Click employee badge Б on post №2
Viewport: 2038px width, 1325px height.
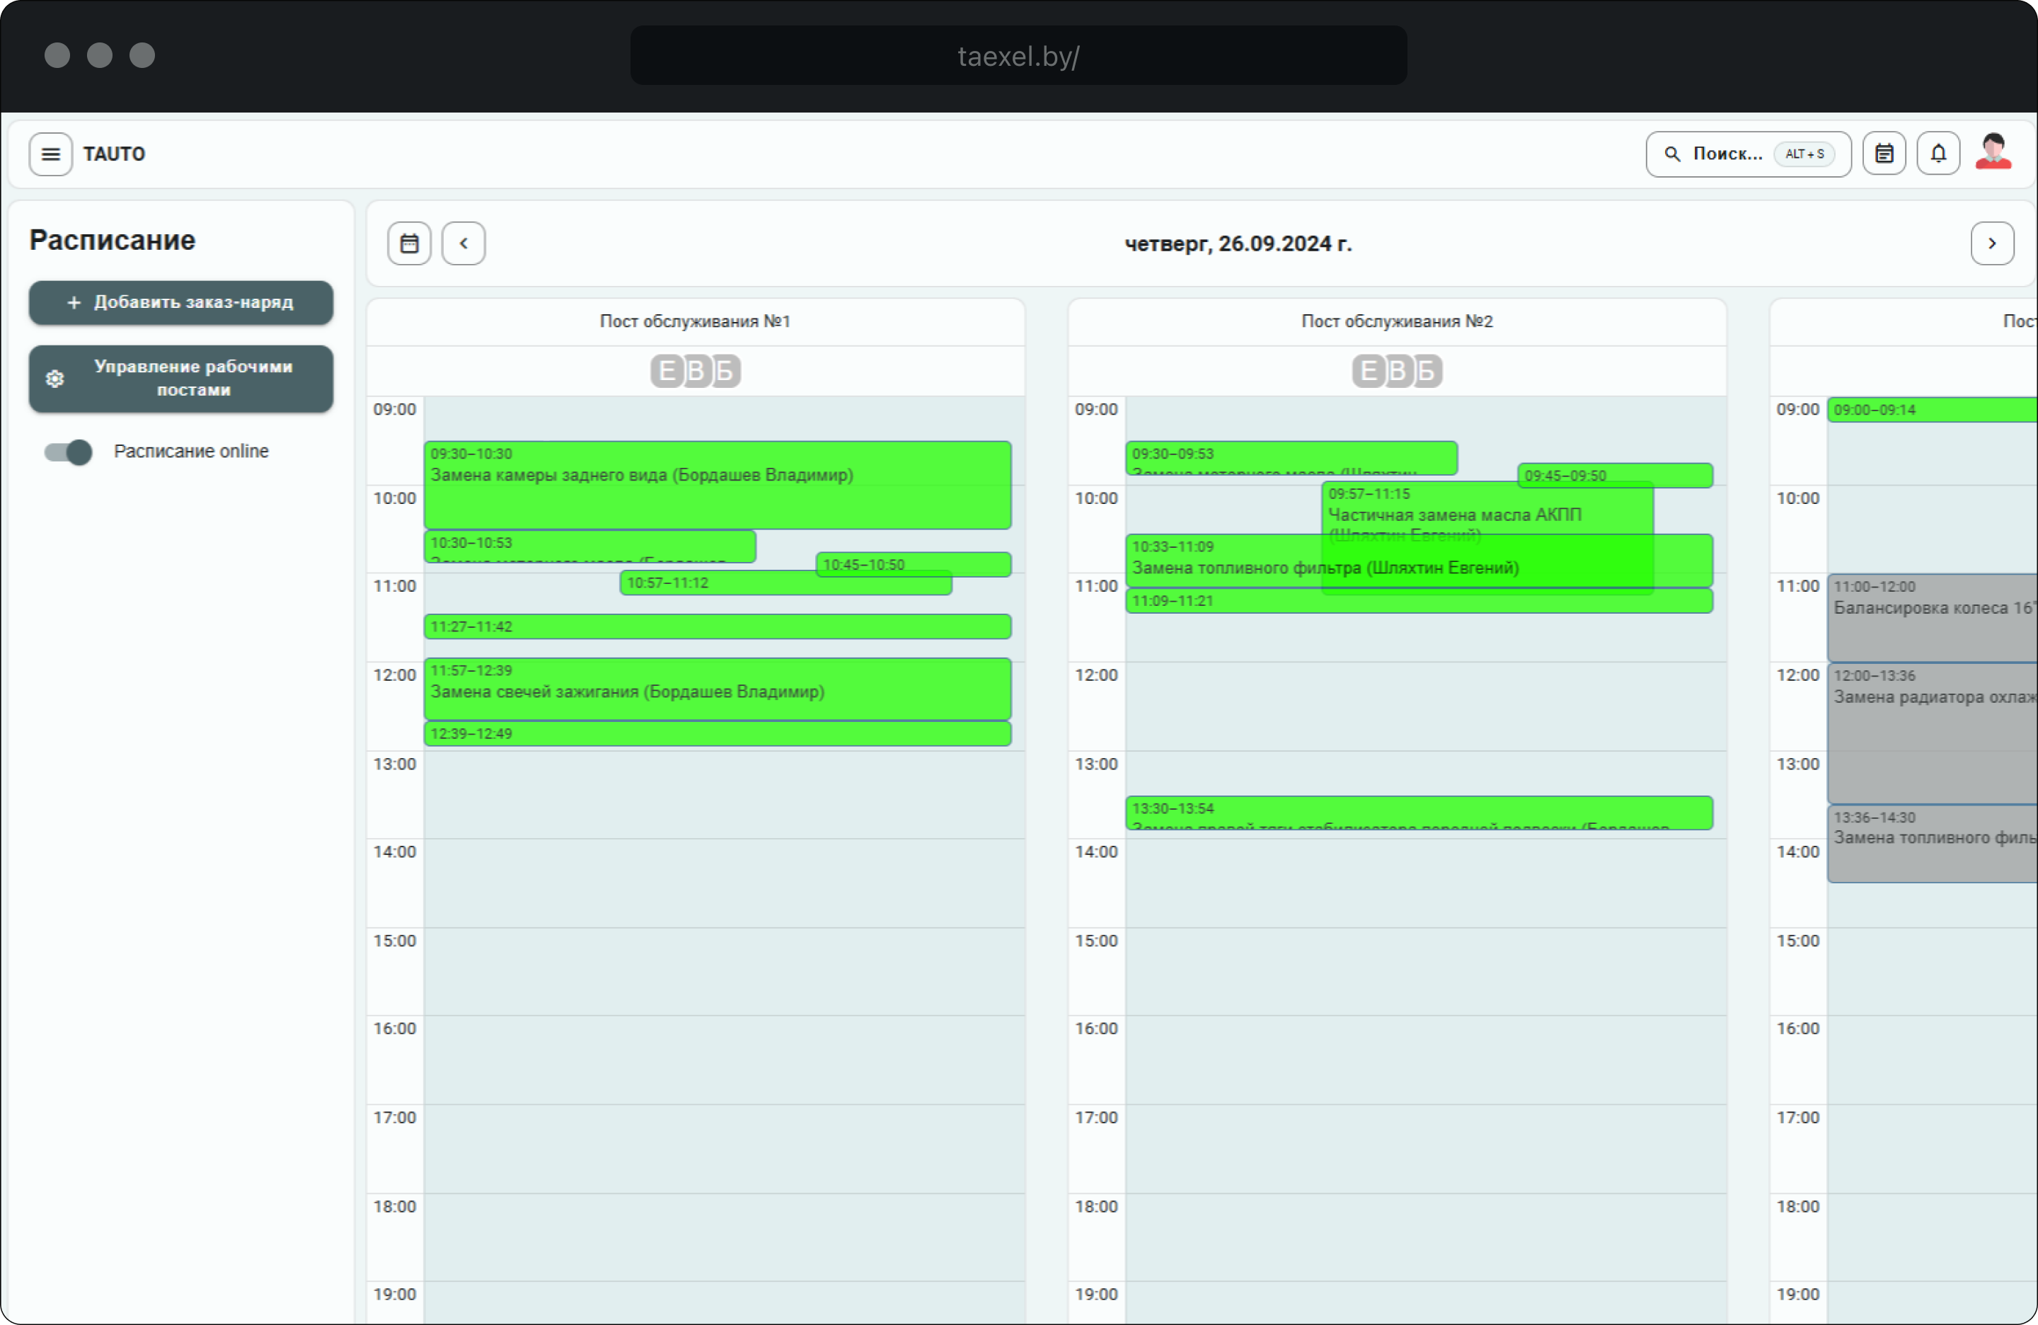(x=1426, y=371)
